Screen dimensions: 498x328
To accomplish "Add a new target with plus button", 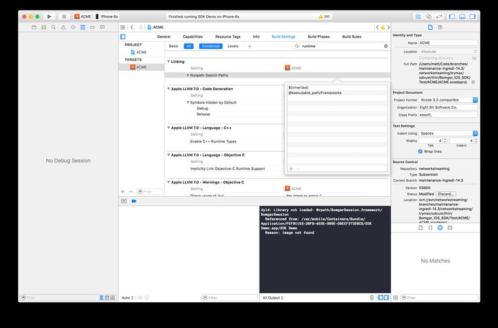I will click(x=122, y=192).
